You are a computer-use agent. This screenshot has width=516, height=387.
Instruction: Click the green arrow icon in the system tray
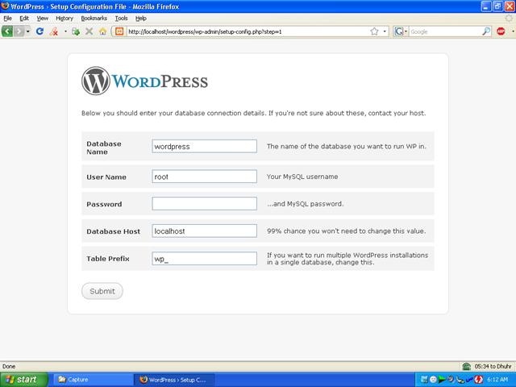[442, 380]
